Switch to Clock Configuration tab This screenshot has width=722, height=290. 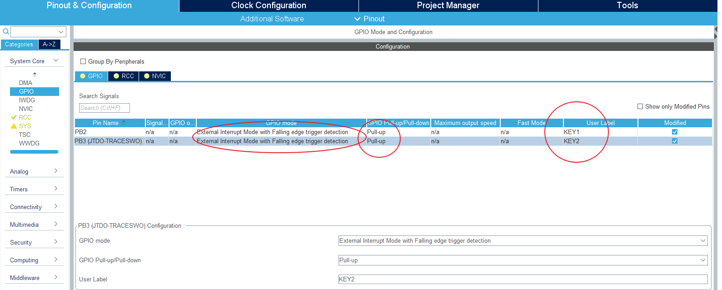coord(269,5)
